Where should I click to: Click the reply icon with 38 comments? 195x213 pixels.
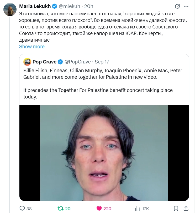click(x=23, y=209)
